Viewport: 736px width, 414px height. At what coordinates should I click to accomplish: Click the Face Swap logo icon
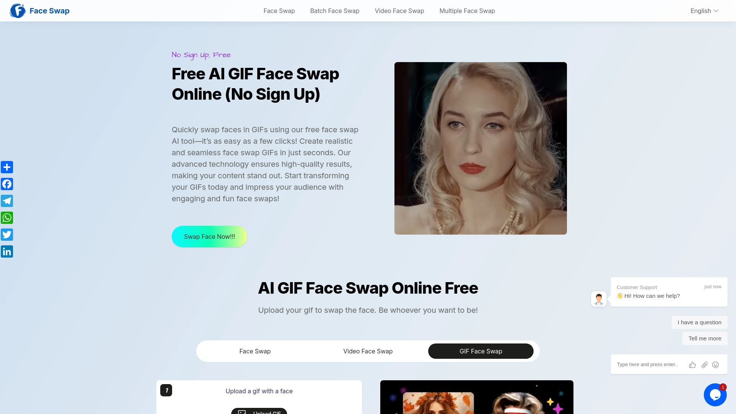tap(18, 11)
